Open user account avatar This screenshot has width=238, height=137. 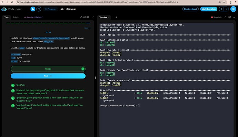(233, 9)
